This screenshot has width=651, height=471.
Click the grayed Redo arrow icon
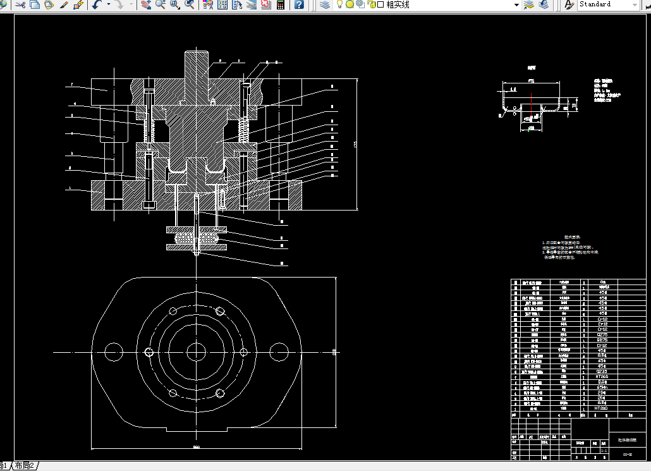(x=119, y=4)
